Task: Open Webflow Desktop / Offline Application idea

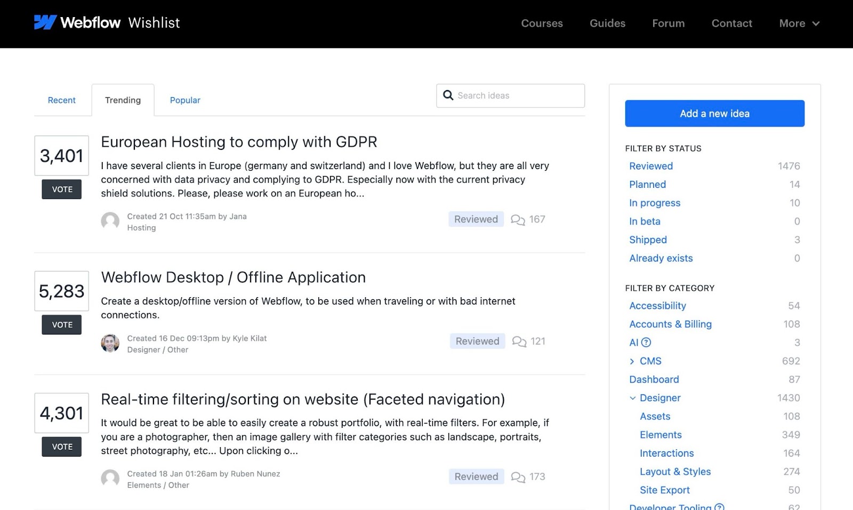Action: pos(234,277)
